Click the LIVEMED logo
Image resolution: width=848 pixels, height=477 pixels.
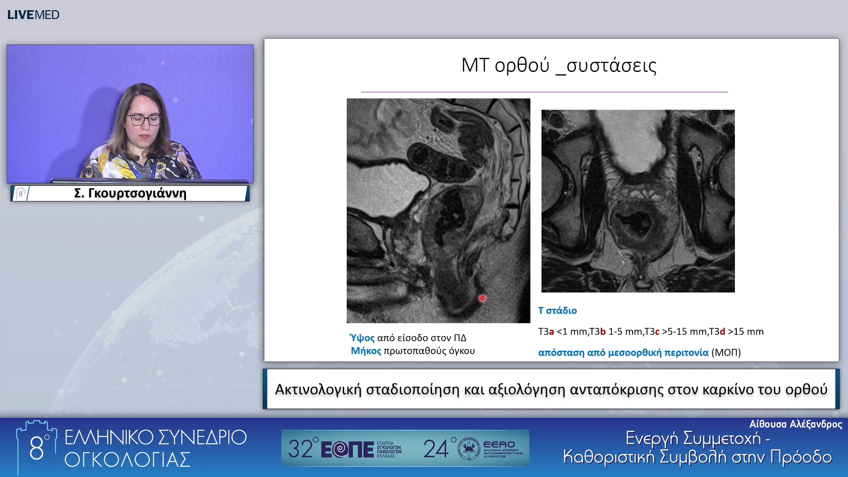click(x=33, y=15)
